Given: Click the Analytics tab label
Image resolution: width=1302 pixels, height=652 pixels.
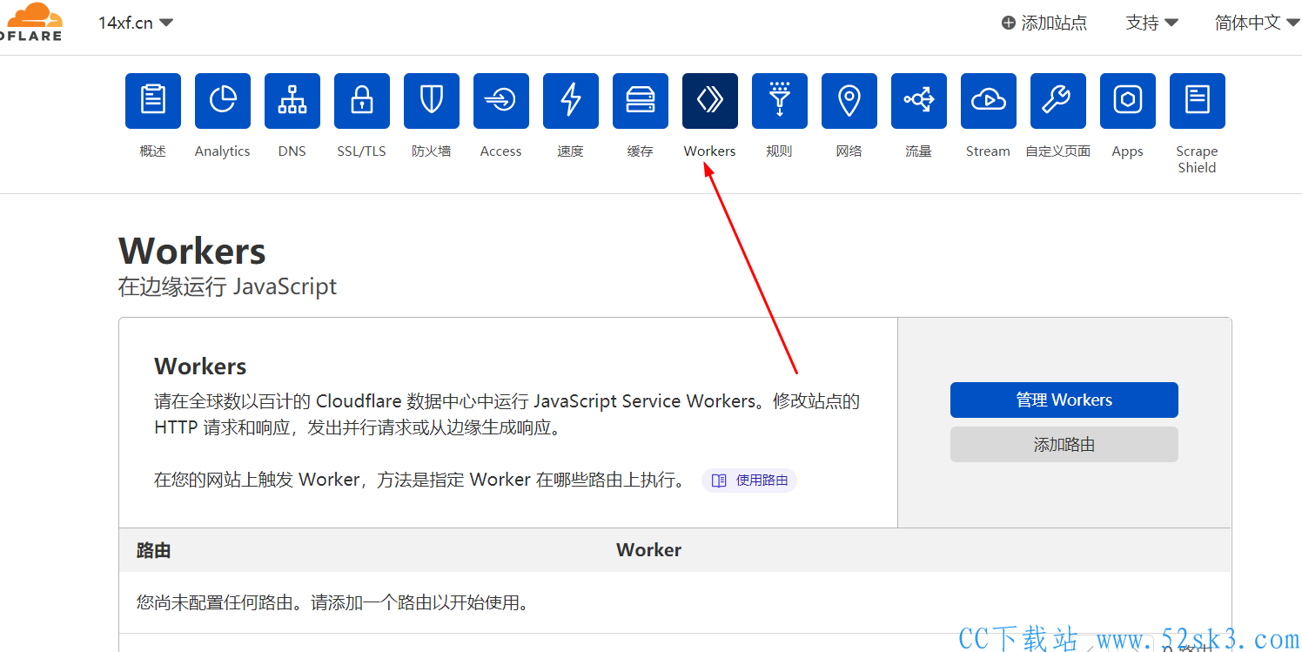Looking at the screenshot, I should 223,151.
